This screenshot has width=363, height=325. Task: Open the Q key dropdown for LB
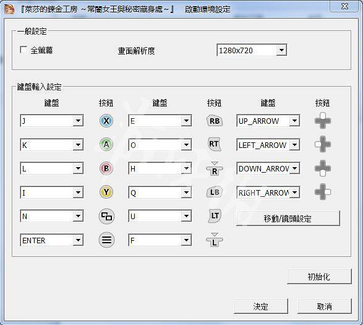(160, 193)
